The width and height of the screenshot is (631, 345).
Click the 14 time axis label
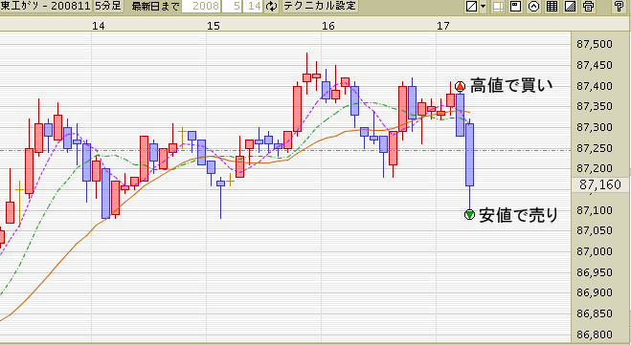pos(99,26)
